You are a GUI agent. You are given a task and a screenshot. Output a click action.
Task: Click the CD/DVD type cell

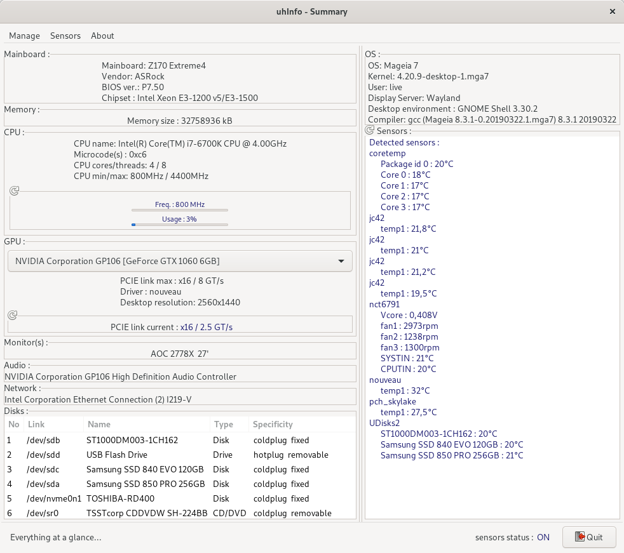pos(229,513)
